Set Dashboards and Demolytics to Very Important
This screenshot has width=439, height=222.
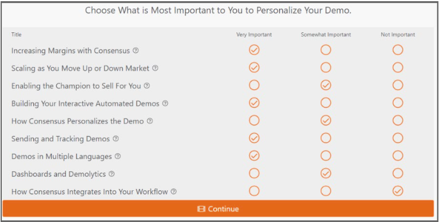pyautogui.click(x=254, y=174)
